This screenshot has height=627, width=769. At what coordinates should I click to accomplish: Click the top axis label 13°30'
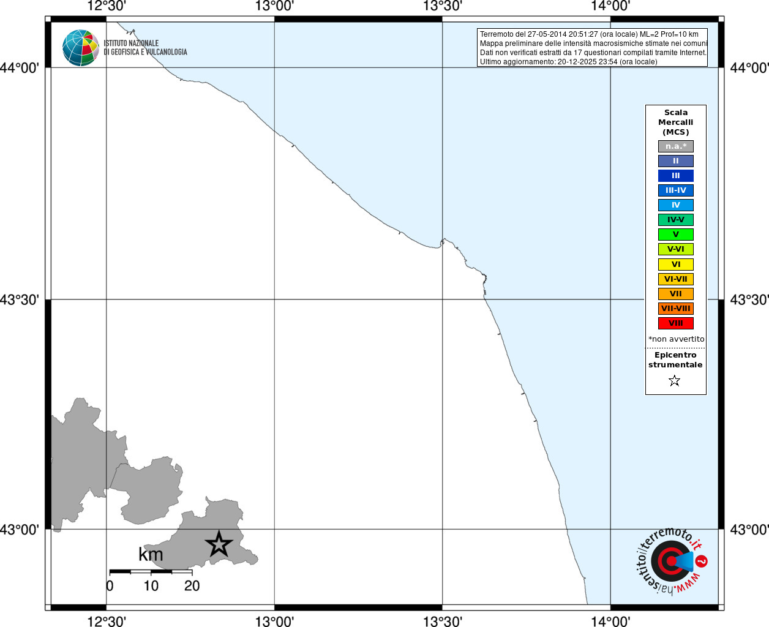442,6
